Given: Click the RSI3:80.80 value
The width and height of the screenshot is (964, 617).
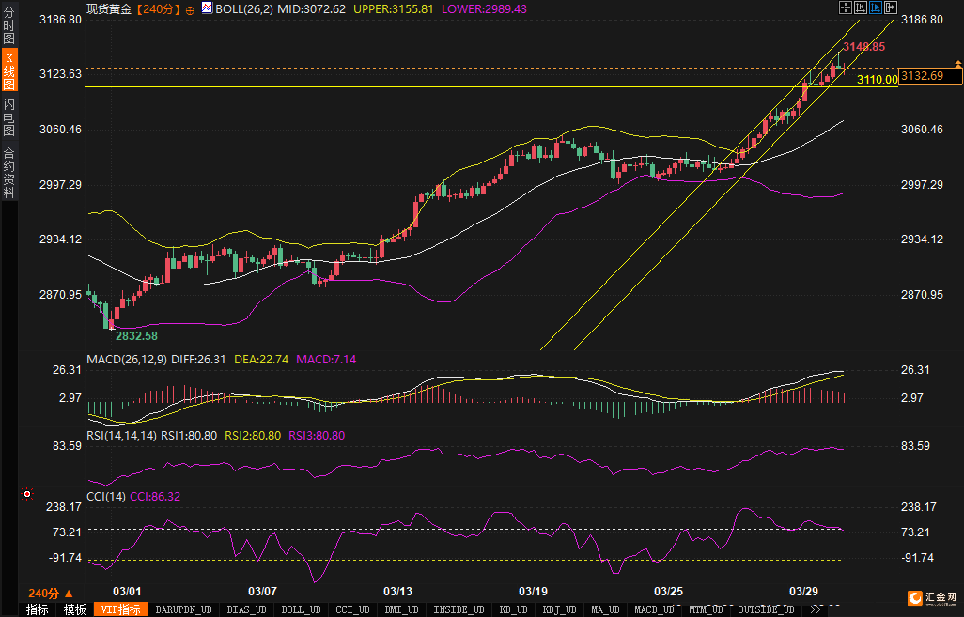Looking at the screenshot, I should point(317,435).
